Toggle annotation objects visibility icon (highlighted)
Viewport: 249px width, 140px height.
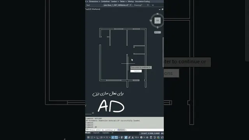[x=126, y=137]
